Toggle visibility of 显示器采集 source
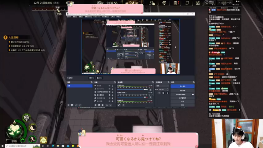Screen dimensions: 263x148 [109, 95]
